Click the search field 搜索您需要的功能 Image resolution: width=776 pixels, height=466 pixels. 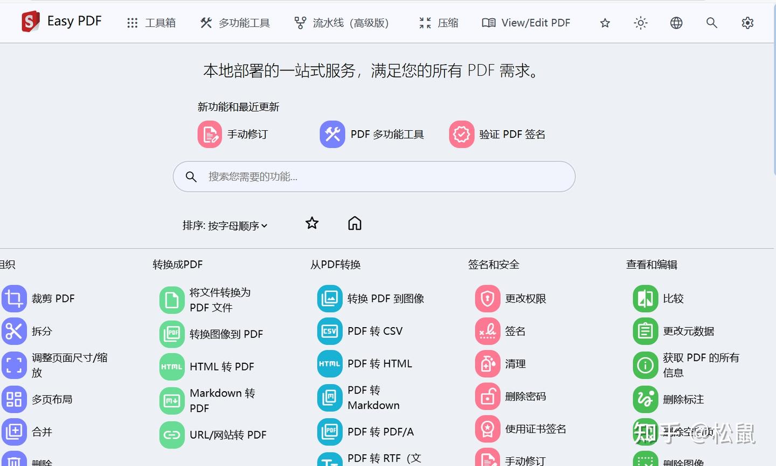point(374,176)
